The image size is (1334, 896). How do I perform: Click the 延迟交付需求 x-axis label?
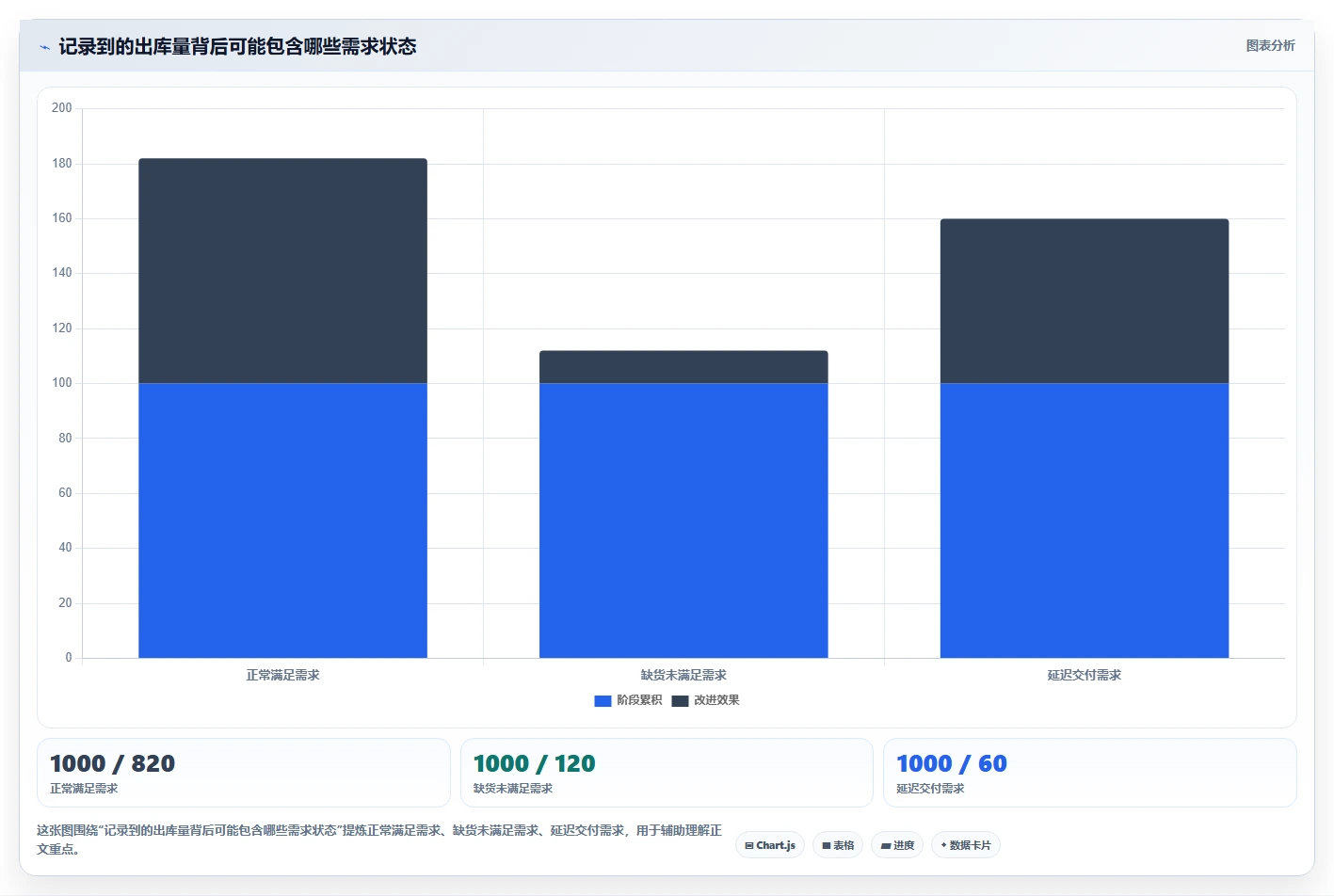coord(1085,675)
